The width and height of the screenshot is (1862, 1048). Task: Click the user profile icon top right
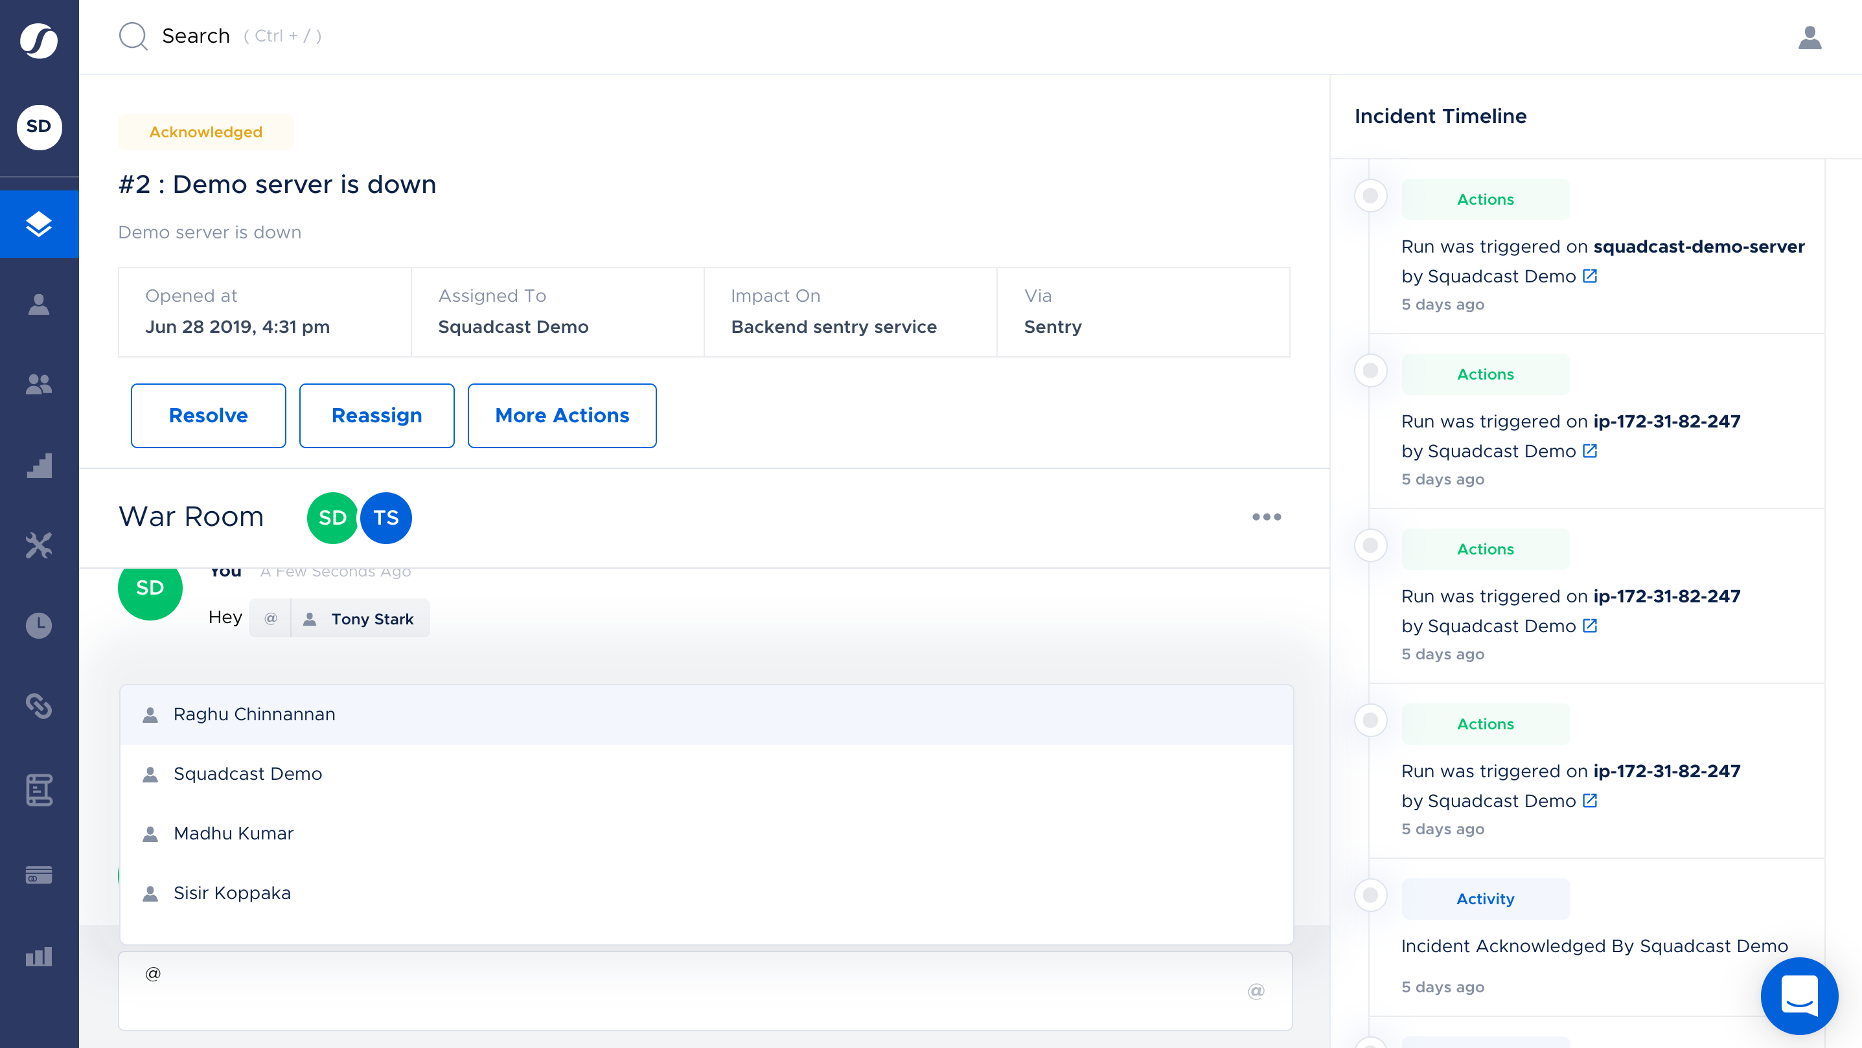point(1810,37)
